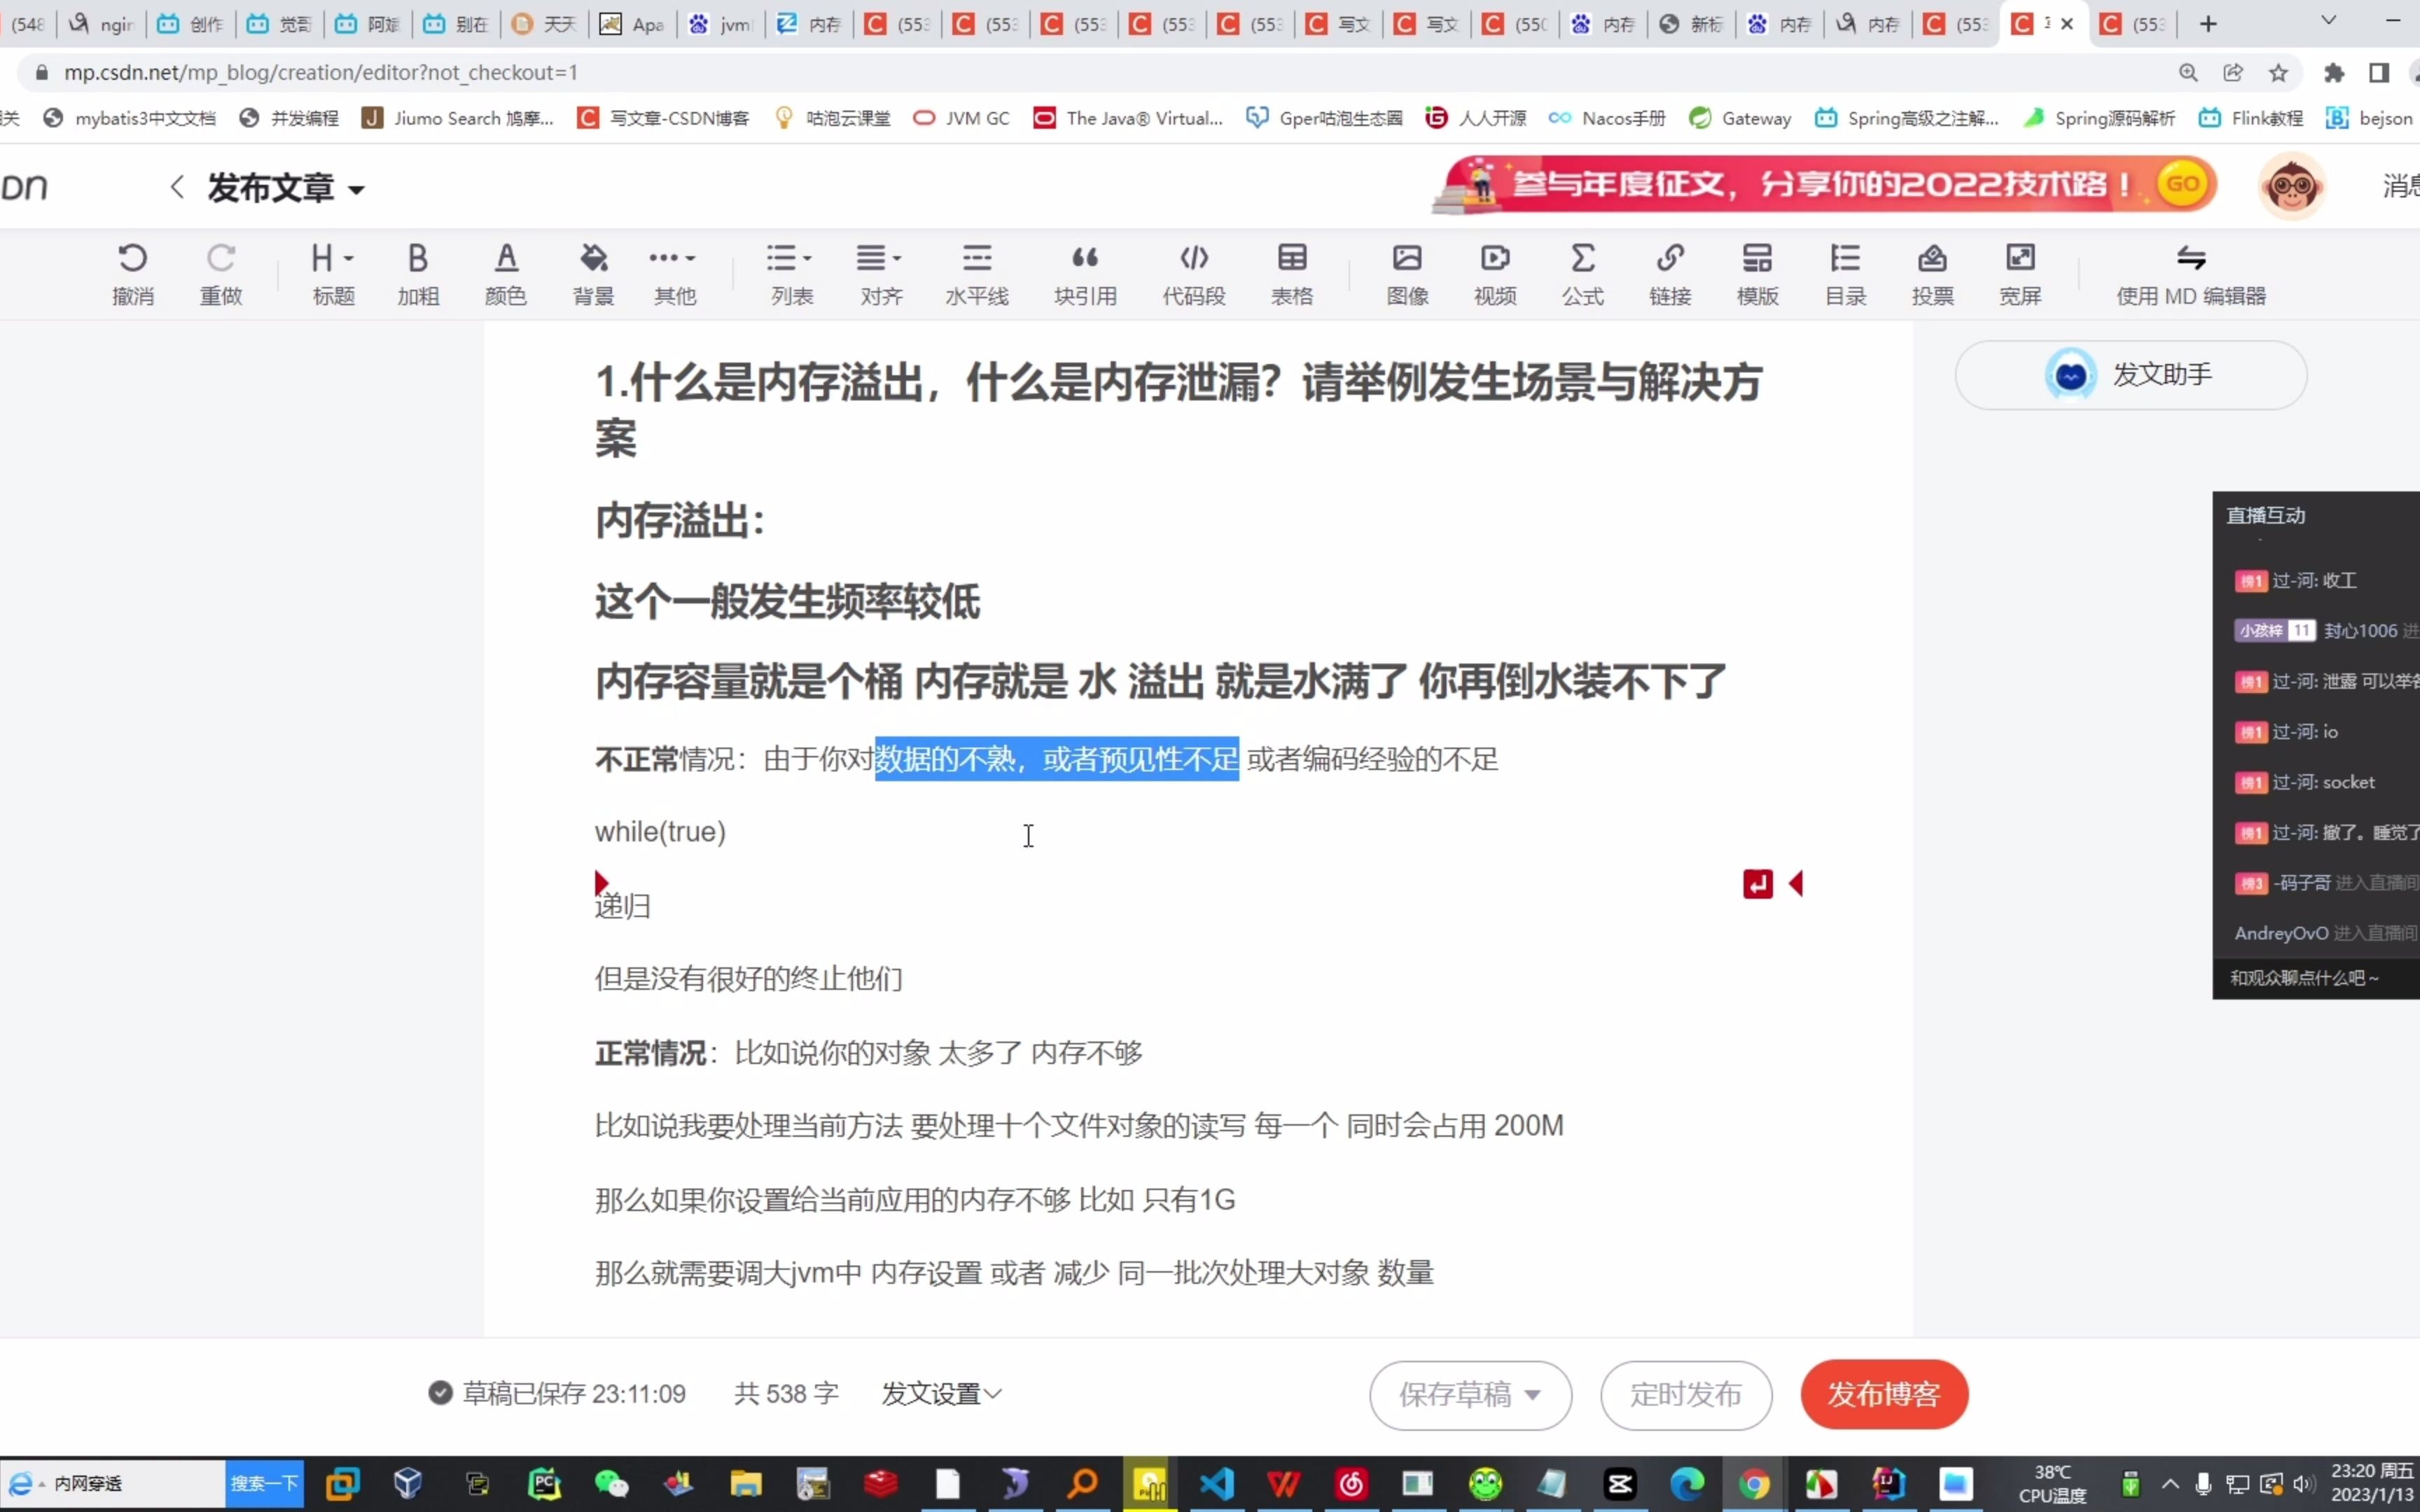Click the red line-break icon in editor
Viewport: 2420px width, 1512px height.
point(1757,884)
